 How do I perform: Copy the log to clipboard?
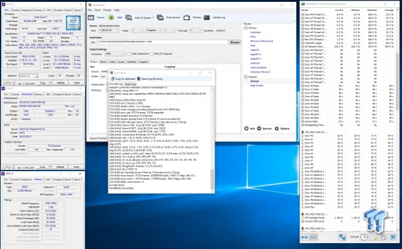123,78
